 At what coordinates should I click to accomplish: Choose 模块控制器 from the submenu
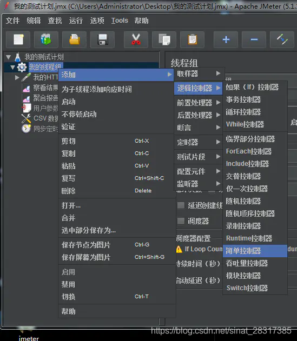pos(255,276)
